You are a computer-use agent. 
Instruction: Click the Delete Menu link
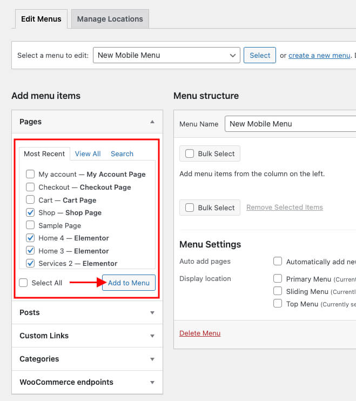click(x=200, y=333)
